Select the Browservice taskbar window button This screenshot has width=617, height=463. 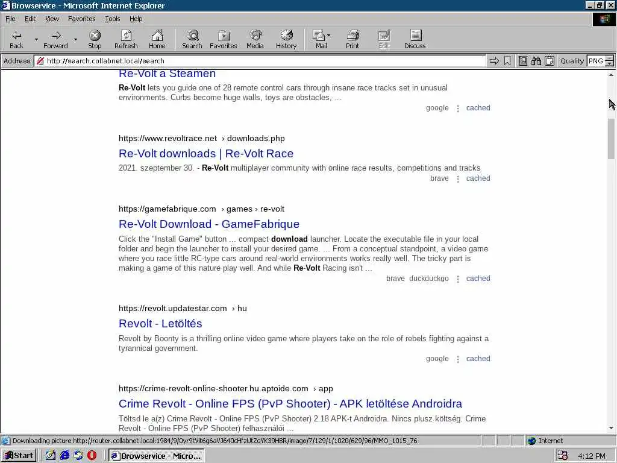click(x=157, y=456)
